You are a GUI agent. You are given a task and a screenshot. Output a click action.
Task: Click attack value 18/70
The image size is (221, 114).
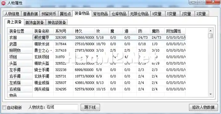(x=101, y=44)
